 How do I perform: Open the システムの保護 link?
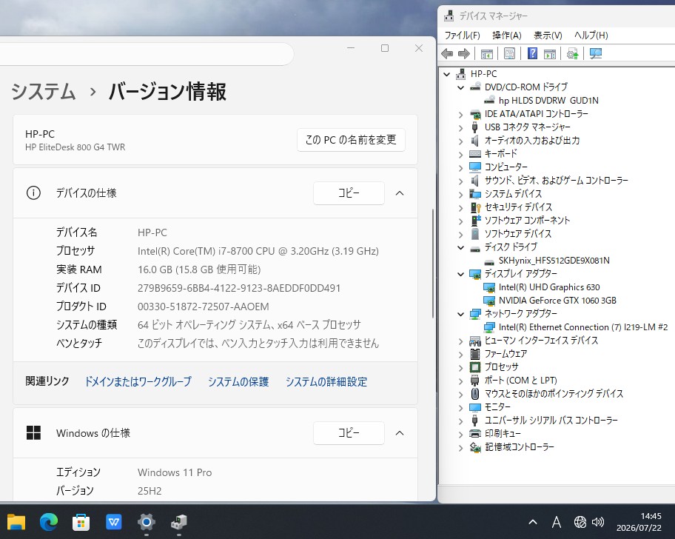coord(238,381)
